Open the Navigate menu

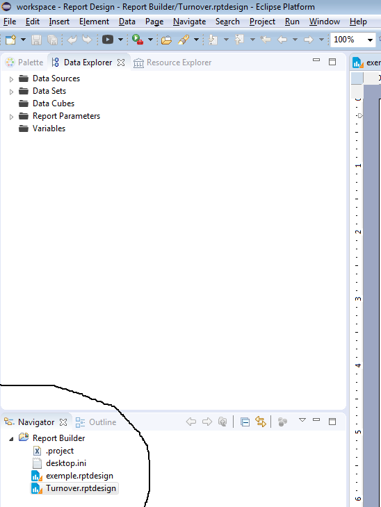click(x=189, y=22)
